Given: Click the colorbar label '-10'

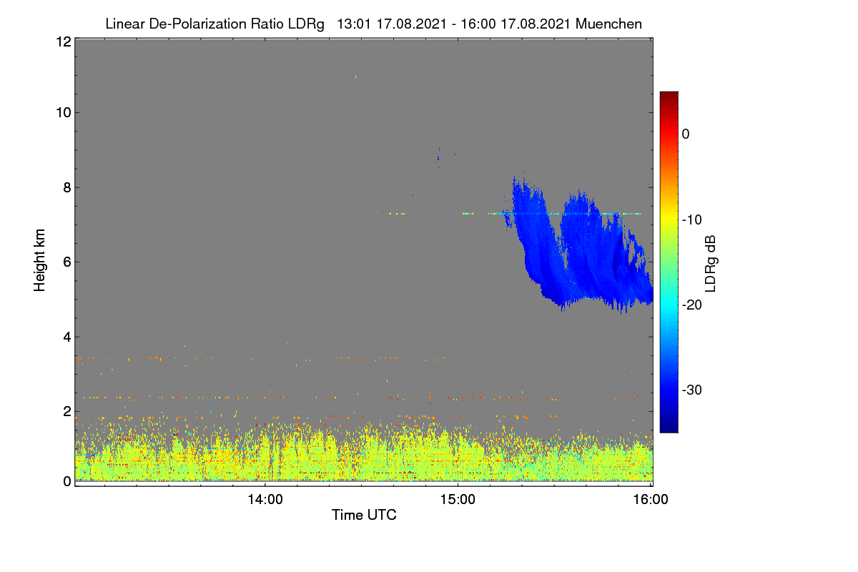Looking at the screenshot, I should 691,220.
